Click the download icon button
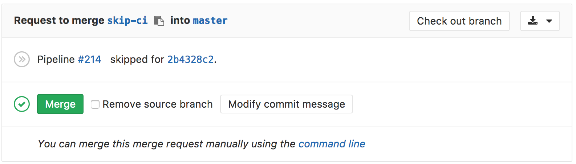This screenshot has width=576, height=164. 533,21
